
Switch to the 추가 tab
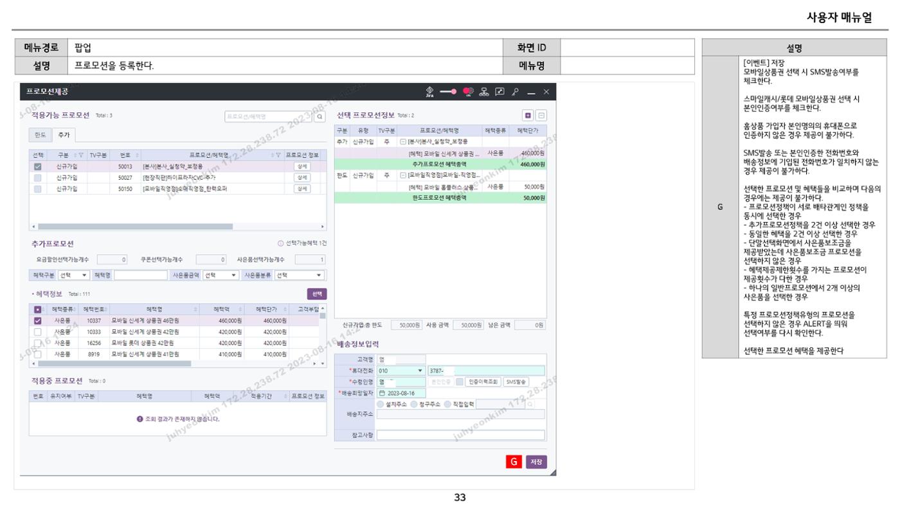(63, 136)
